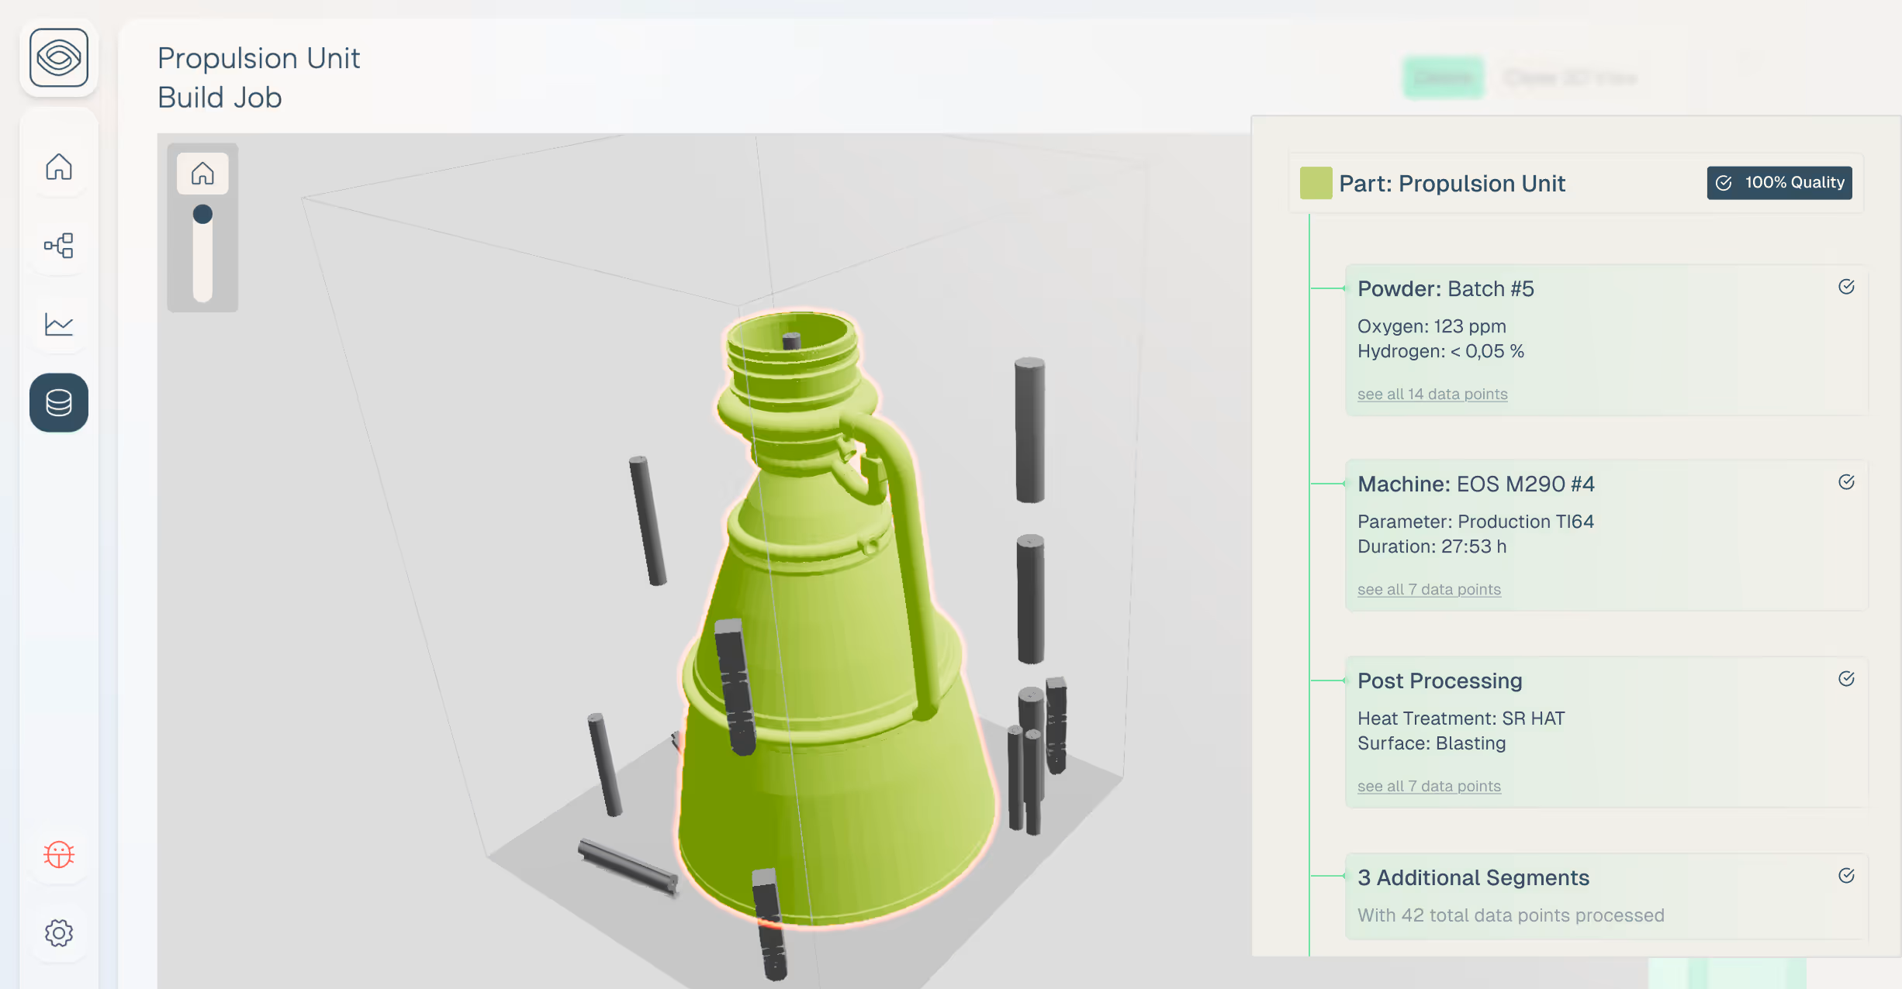1902x989 pixels.
Task: Click the 100% Quality badge
Action: point(1779,183)
